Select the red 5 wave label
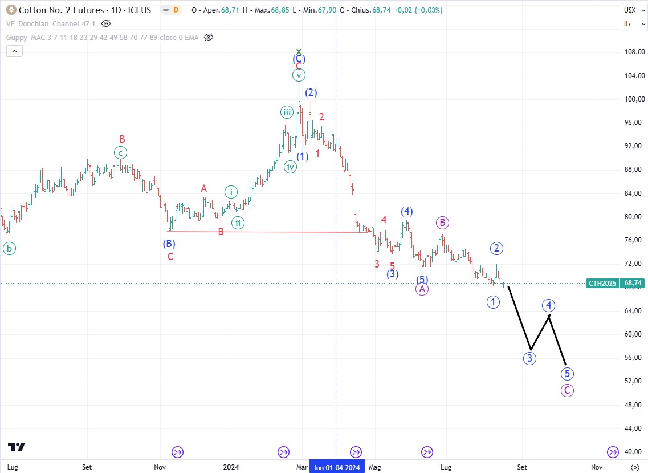Viewport: 648px width, 473px height. (x=393, y=266)
